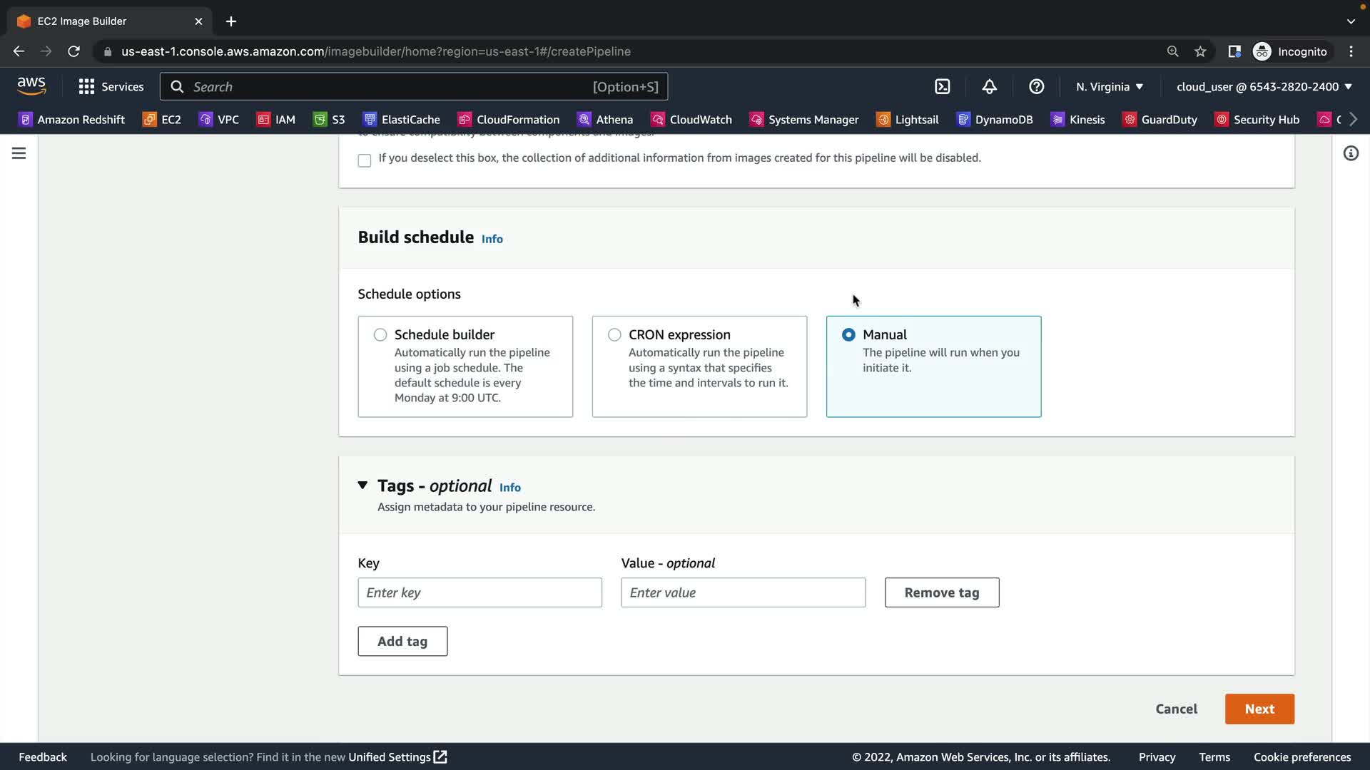Open the notifications bell
1370x770 pixels.
coord(989,87)
